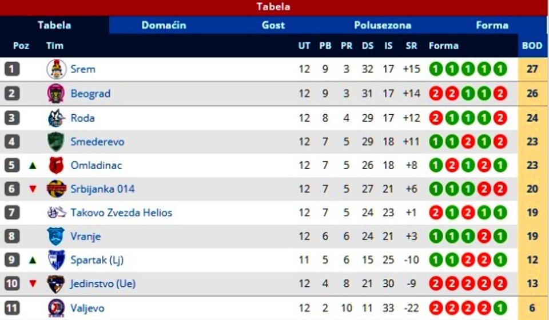Click the Smederevo team logo
The height and width of the screenshot is (320, 549).
(56, 142)
